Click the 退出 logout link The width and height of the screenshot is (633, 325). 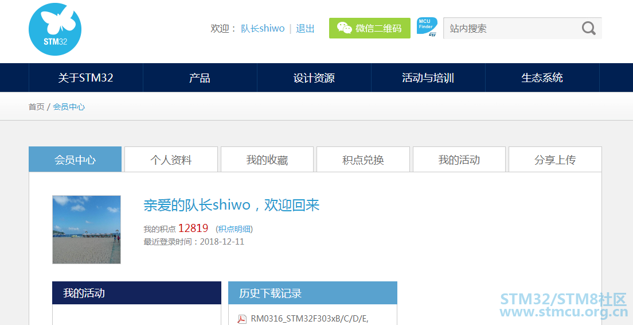click(305, 29)
